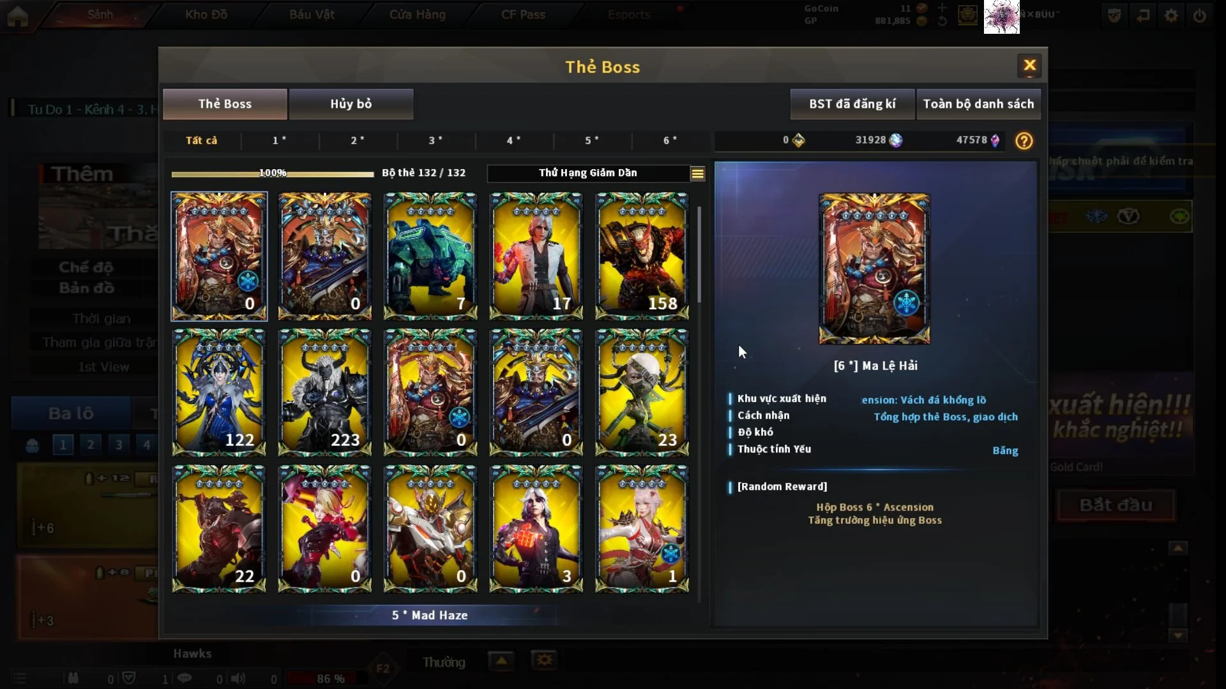This screenshot has width=1226, height=689.
Task: Click the player avatar picture
Action: click(x=1001, y=17)
